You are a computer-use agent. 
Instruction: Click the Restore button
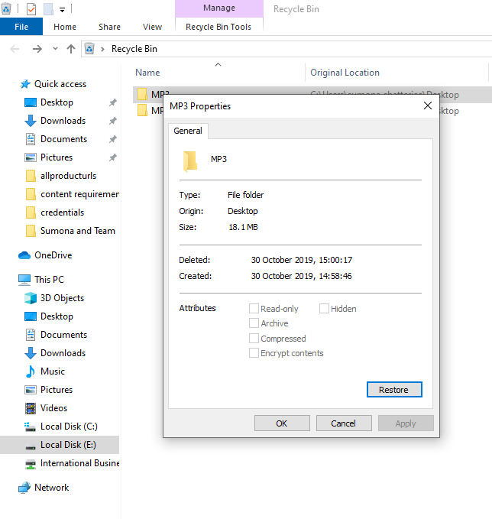(394, 390)
